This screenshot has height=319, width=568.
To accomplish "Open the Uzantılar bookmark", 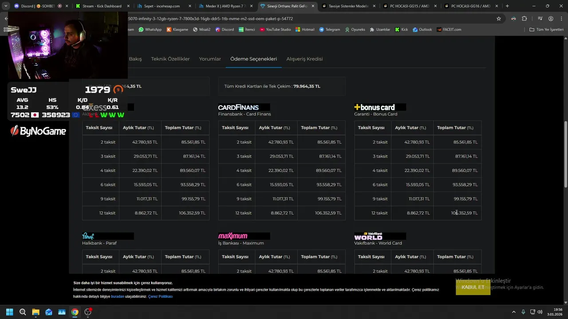I will pos(380,30).
